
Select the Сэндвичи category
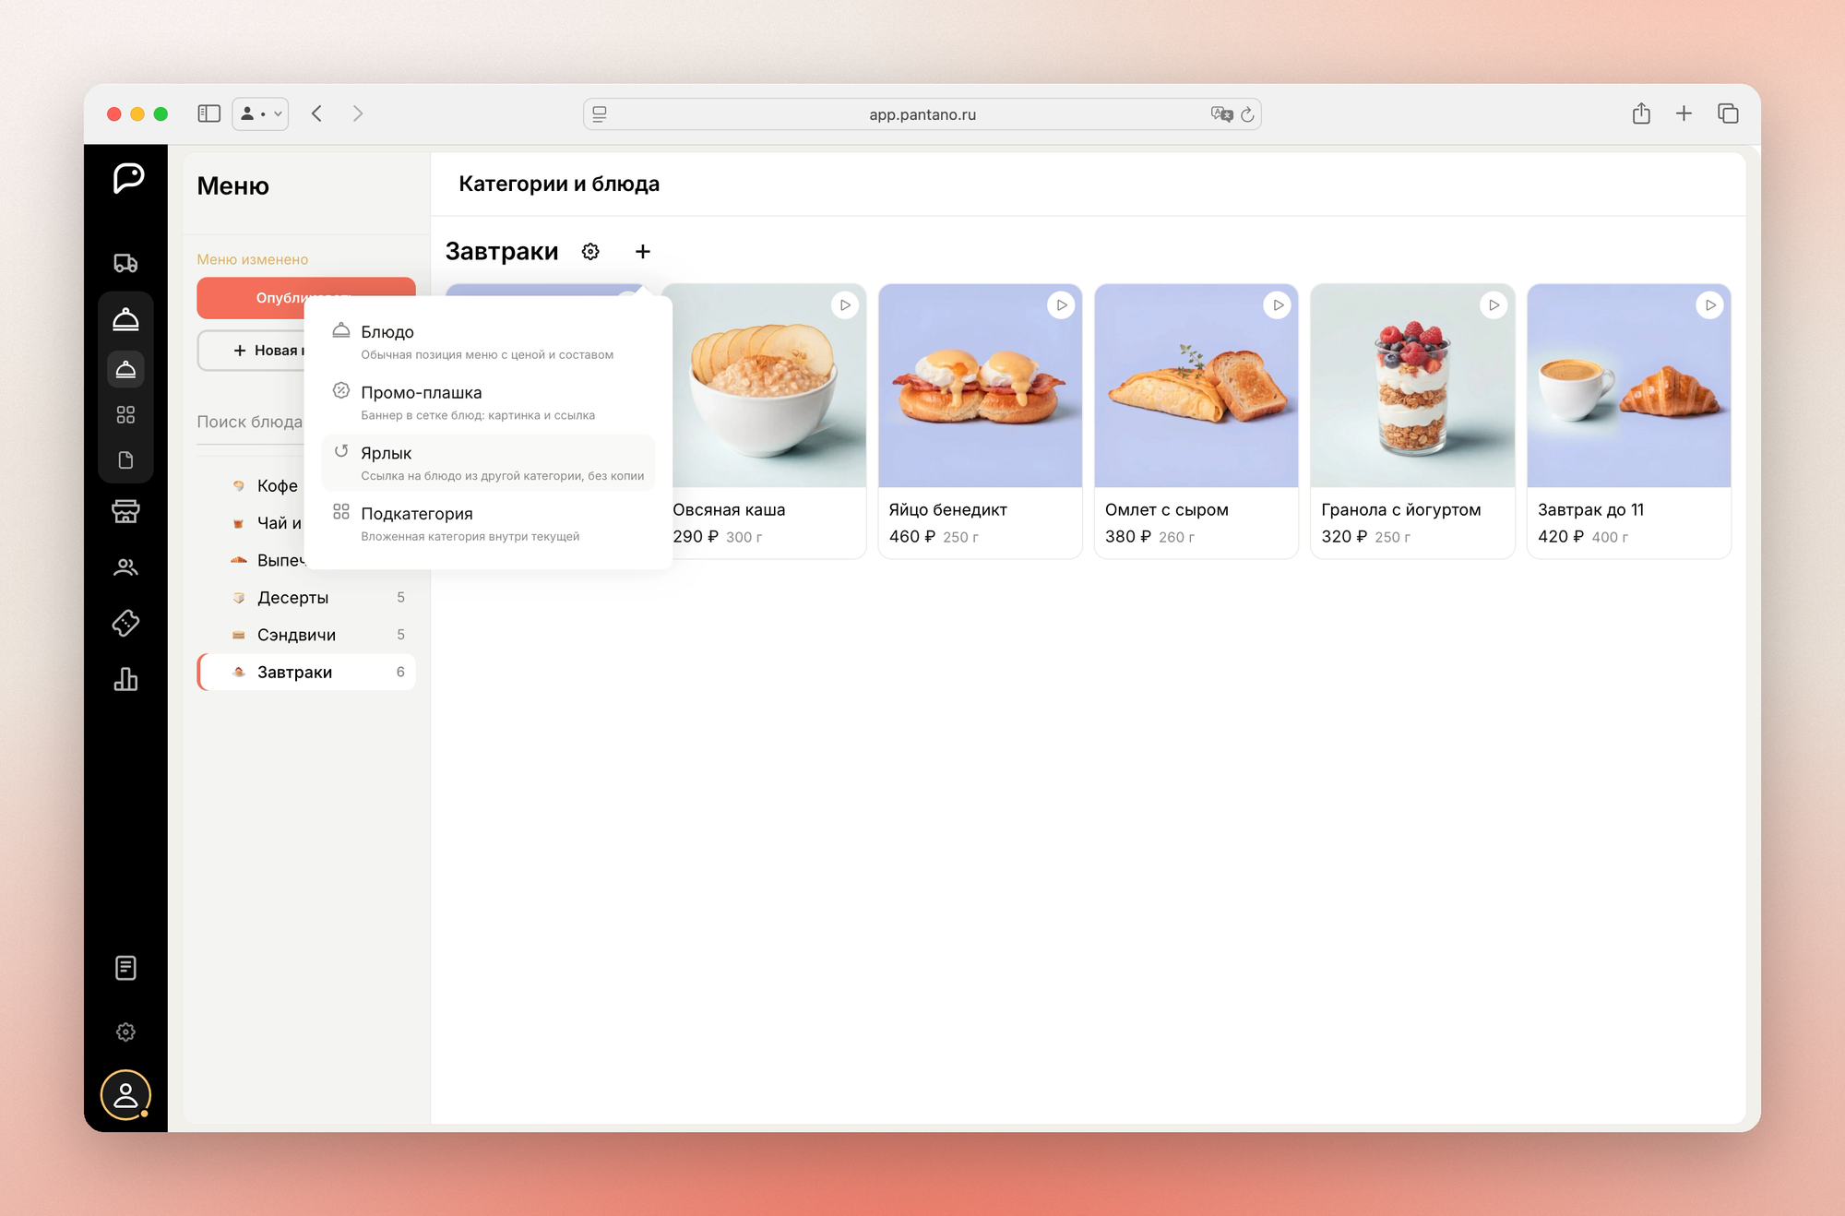click(x=306, y=635)
